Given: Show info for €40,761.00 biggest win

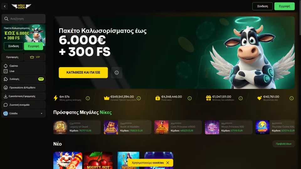Looking at the screenshot, I should click(291, 98).
